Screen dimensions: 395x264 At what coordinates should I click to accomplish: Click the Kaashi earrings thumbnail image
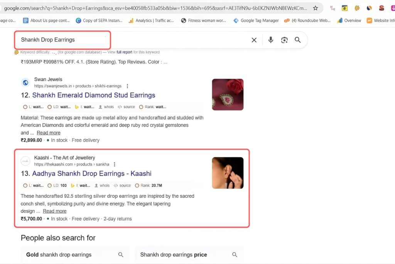228,173
